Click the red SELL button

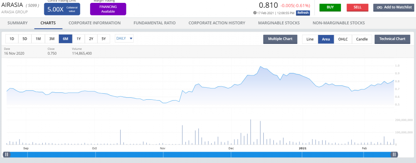pos(357,7)
